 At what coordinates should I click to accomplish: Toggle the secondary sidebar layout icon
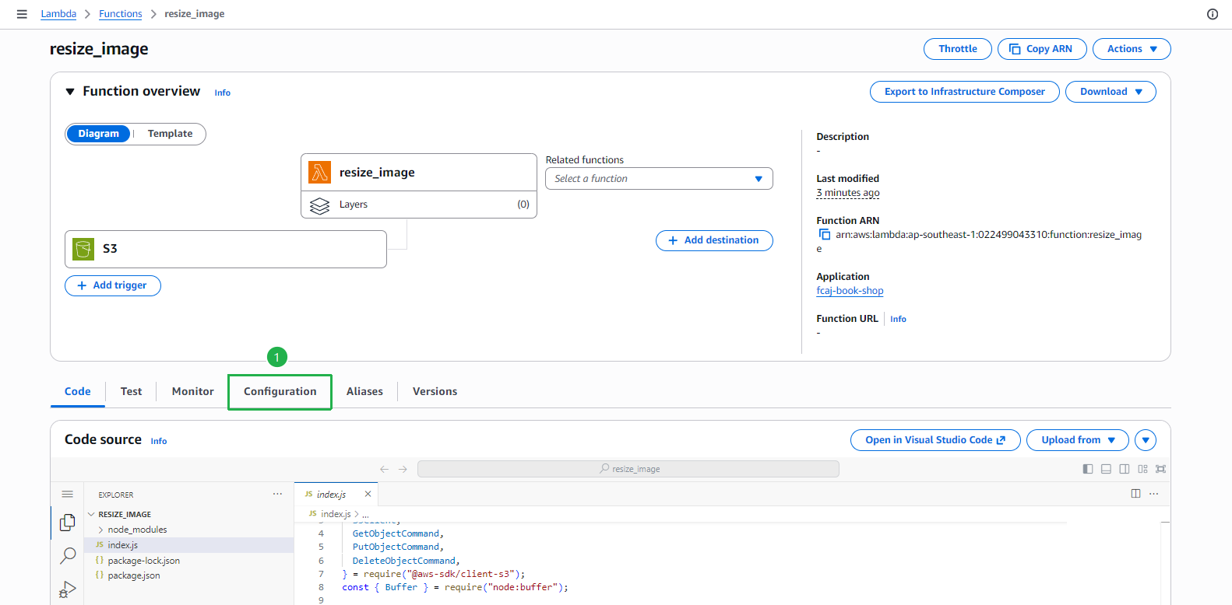coord(1125,469)
